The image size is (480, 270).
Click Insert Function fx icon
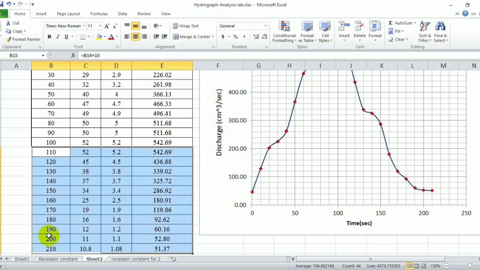point(73,55)
